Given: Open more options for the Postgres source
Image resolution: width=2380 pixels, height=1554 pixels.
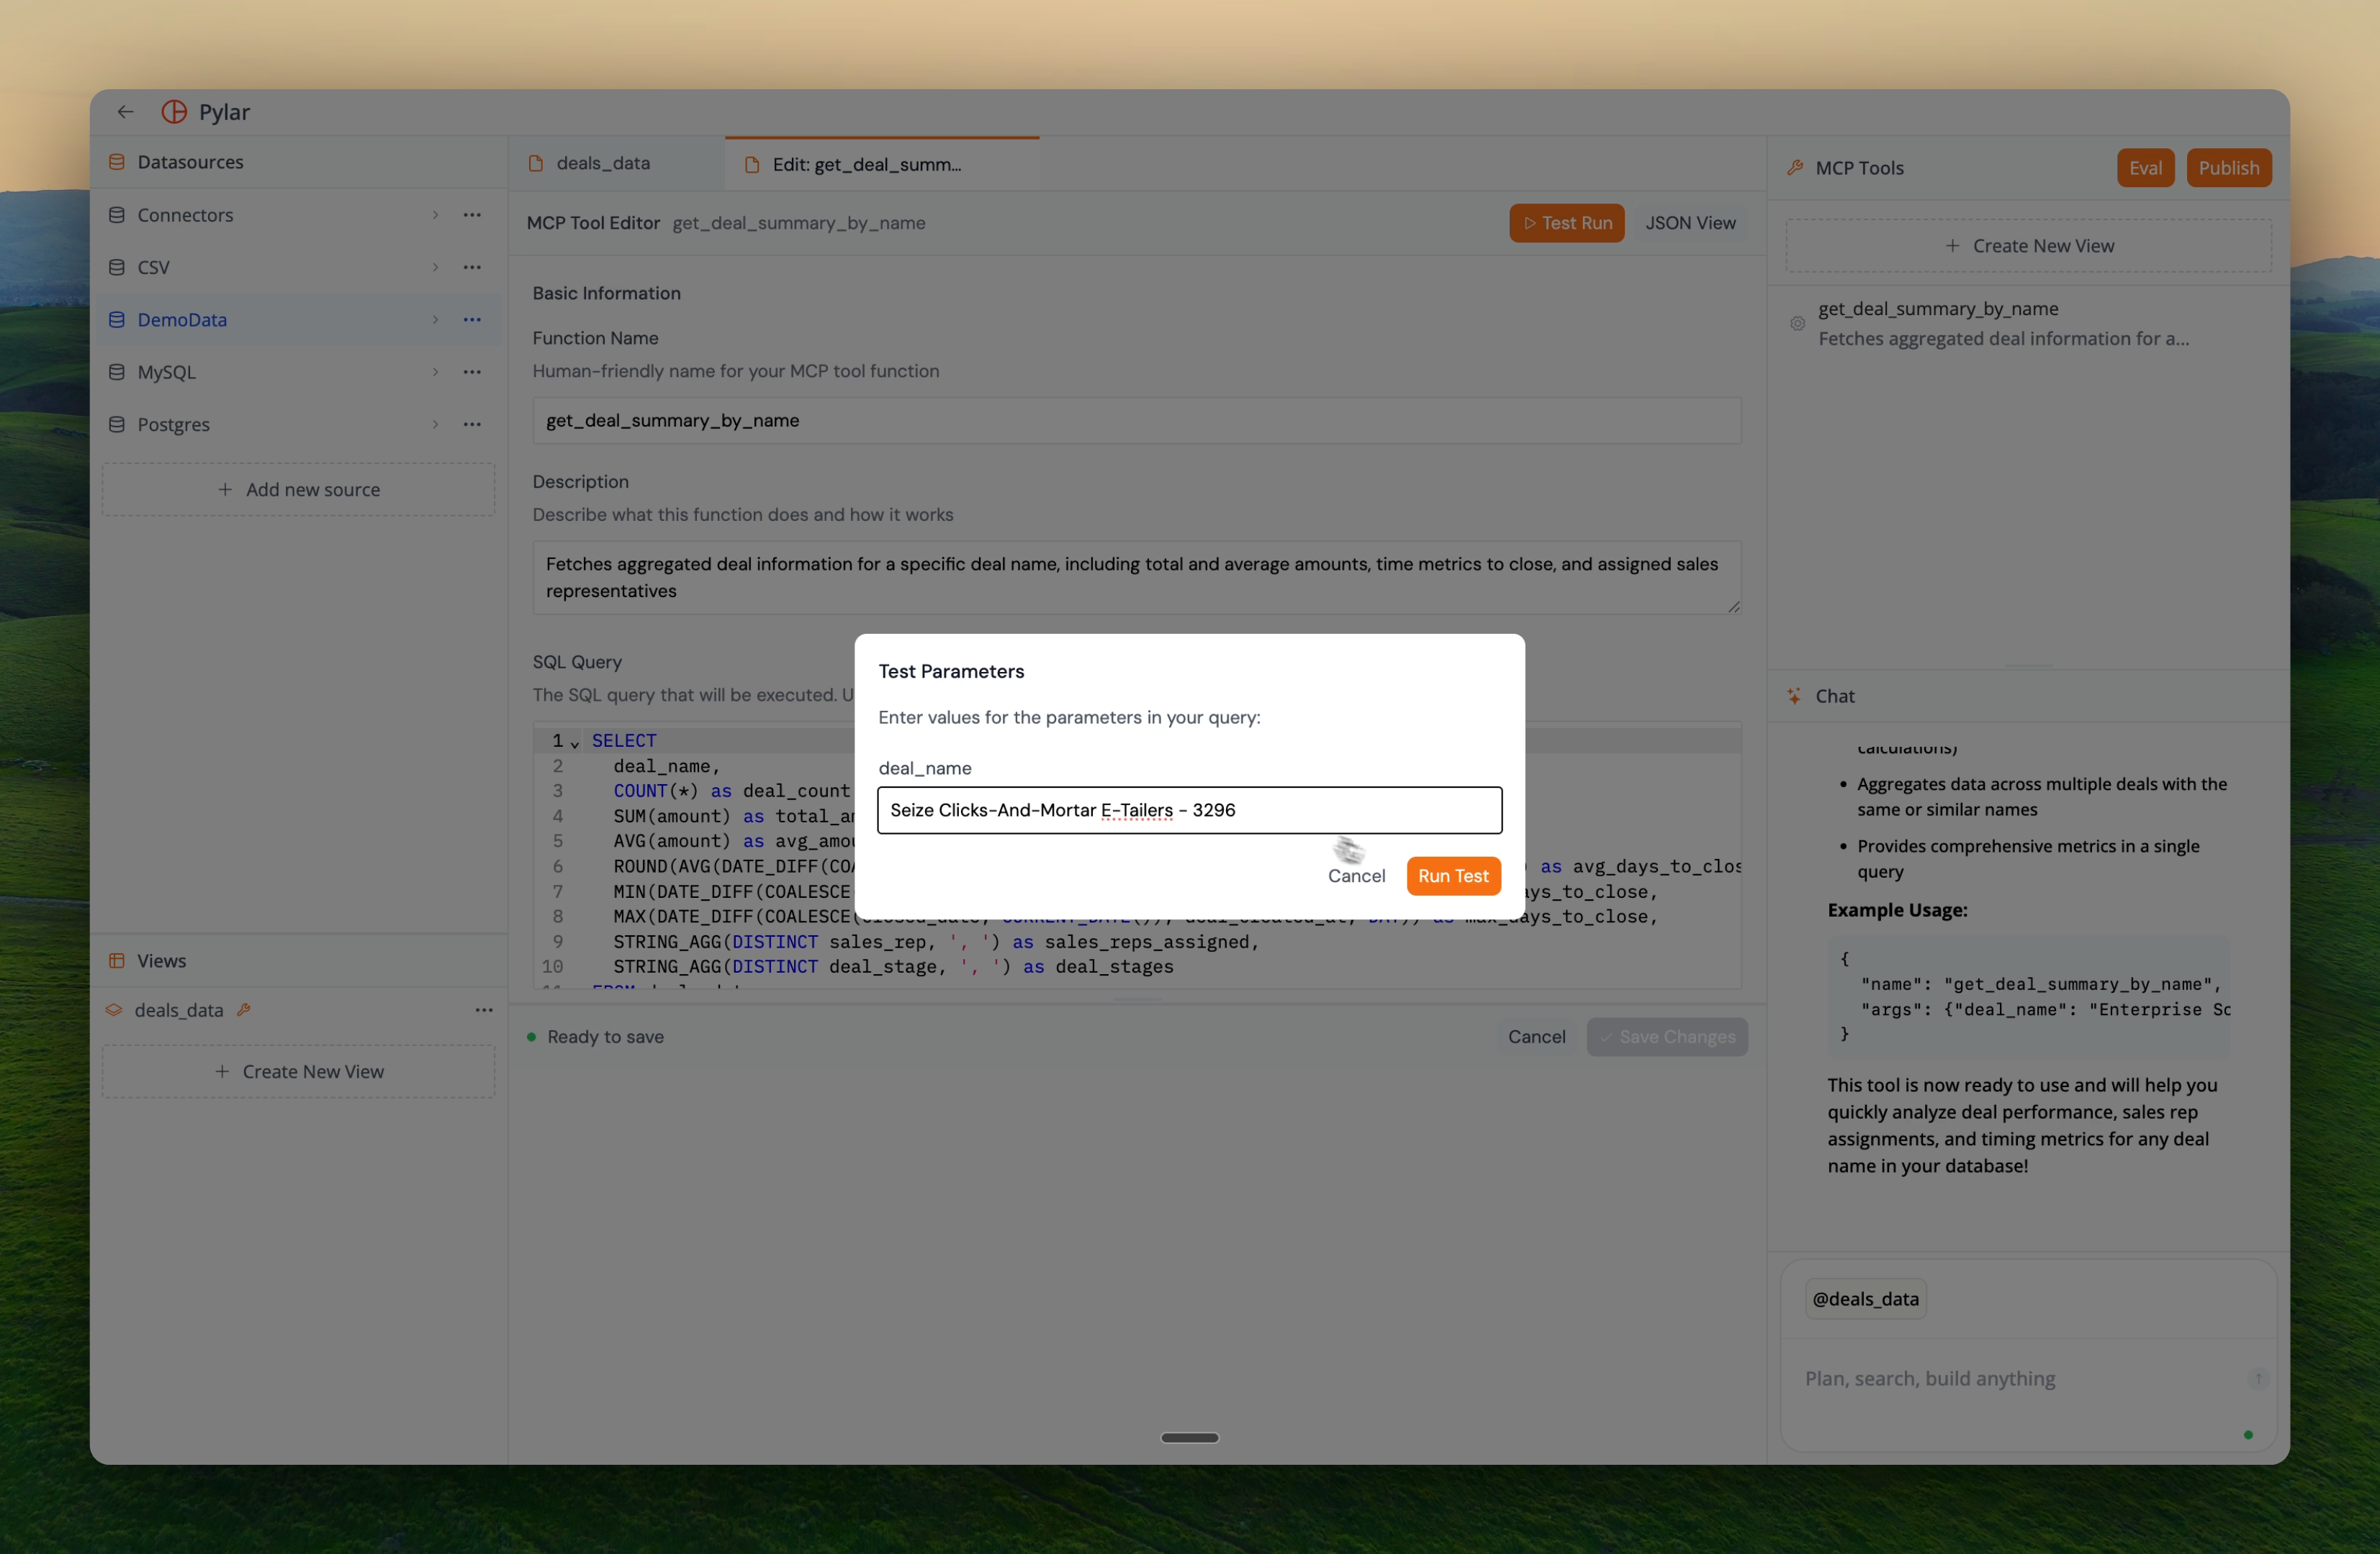Looking at the screenshot, I should point(472,424).
